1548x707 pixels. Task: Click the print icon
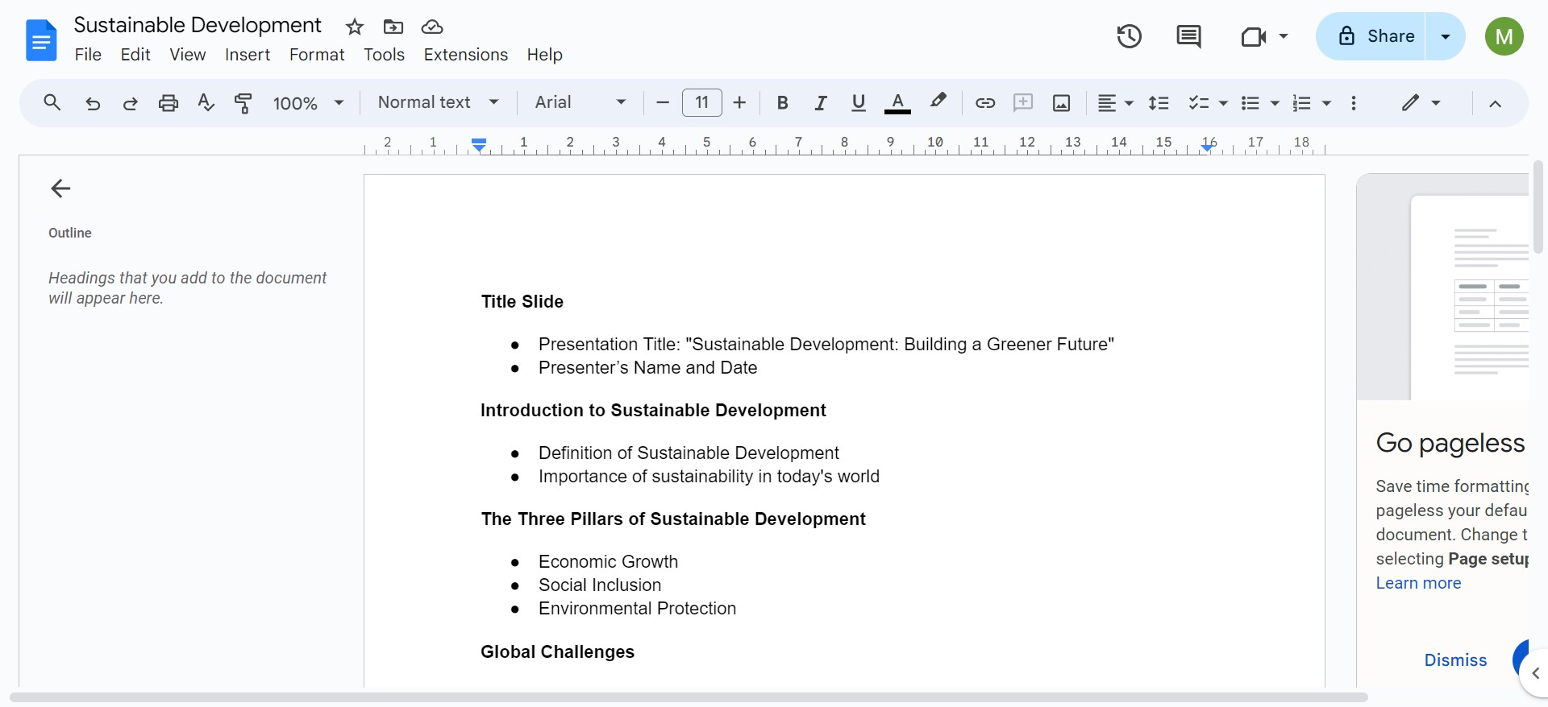(168, 103)
